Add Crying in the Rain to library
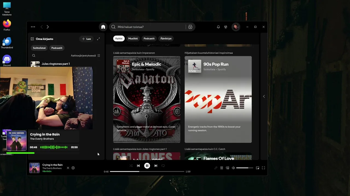This screenshot has width=350, height=196. click(73, 168)
